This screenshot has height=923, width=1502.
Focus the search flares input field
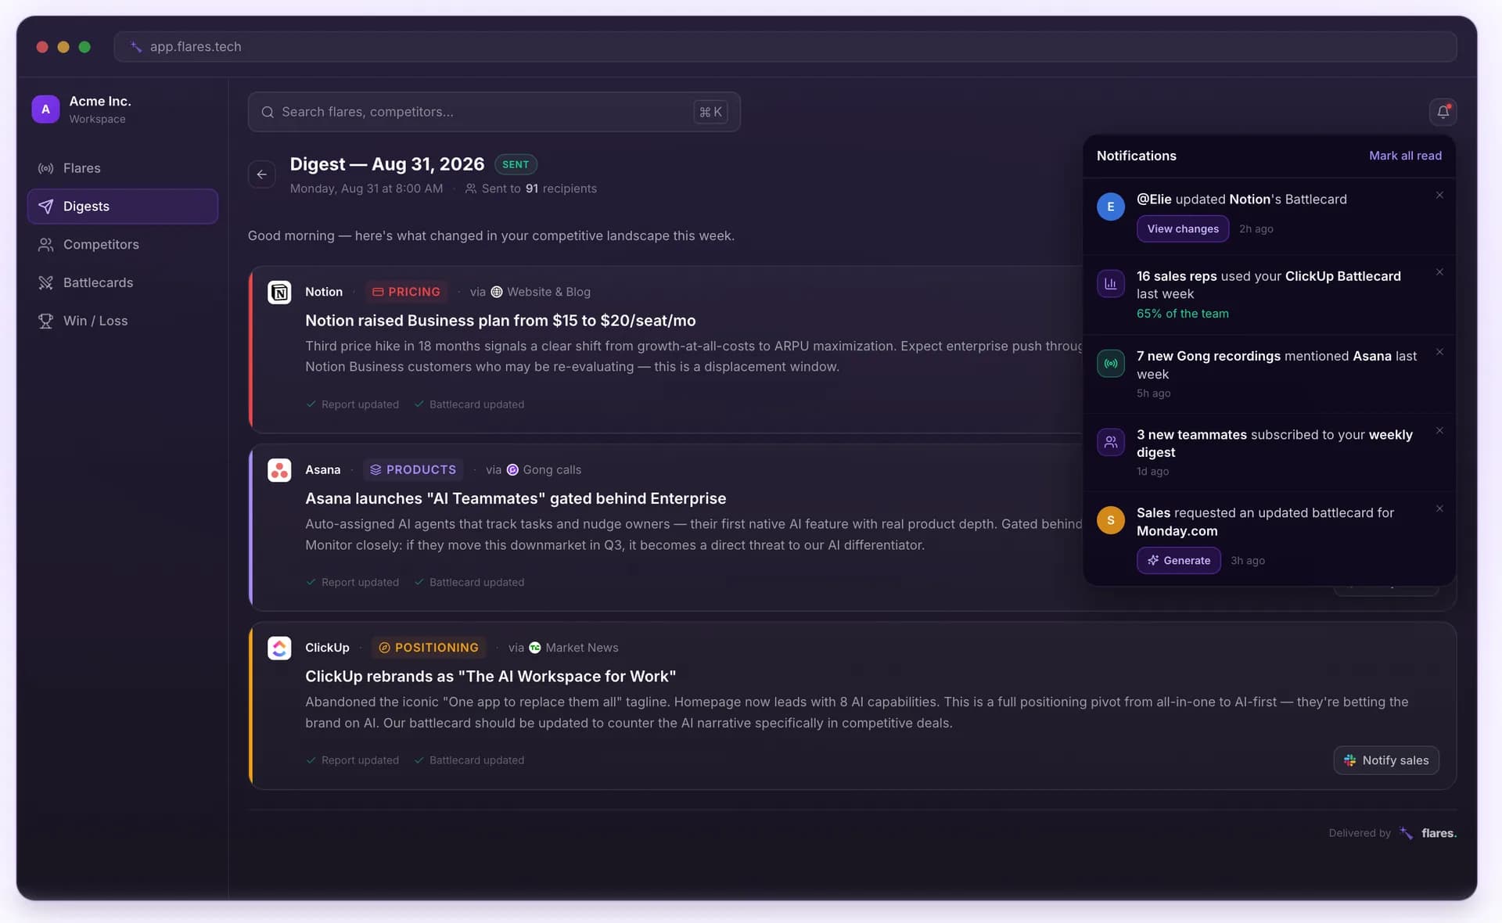[494, 112]
